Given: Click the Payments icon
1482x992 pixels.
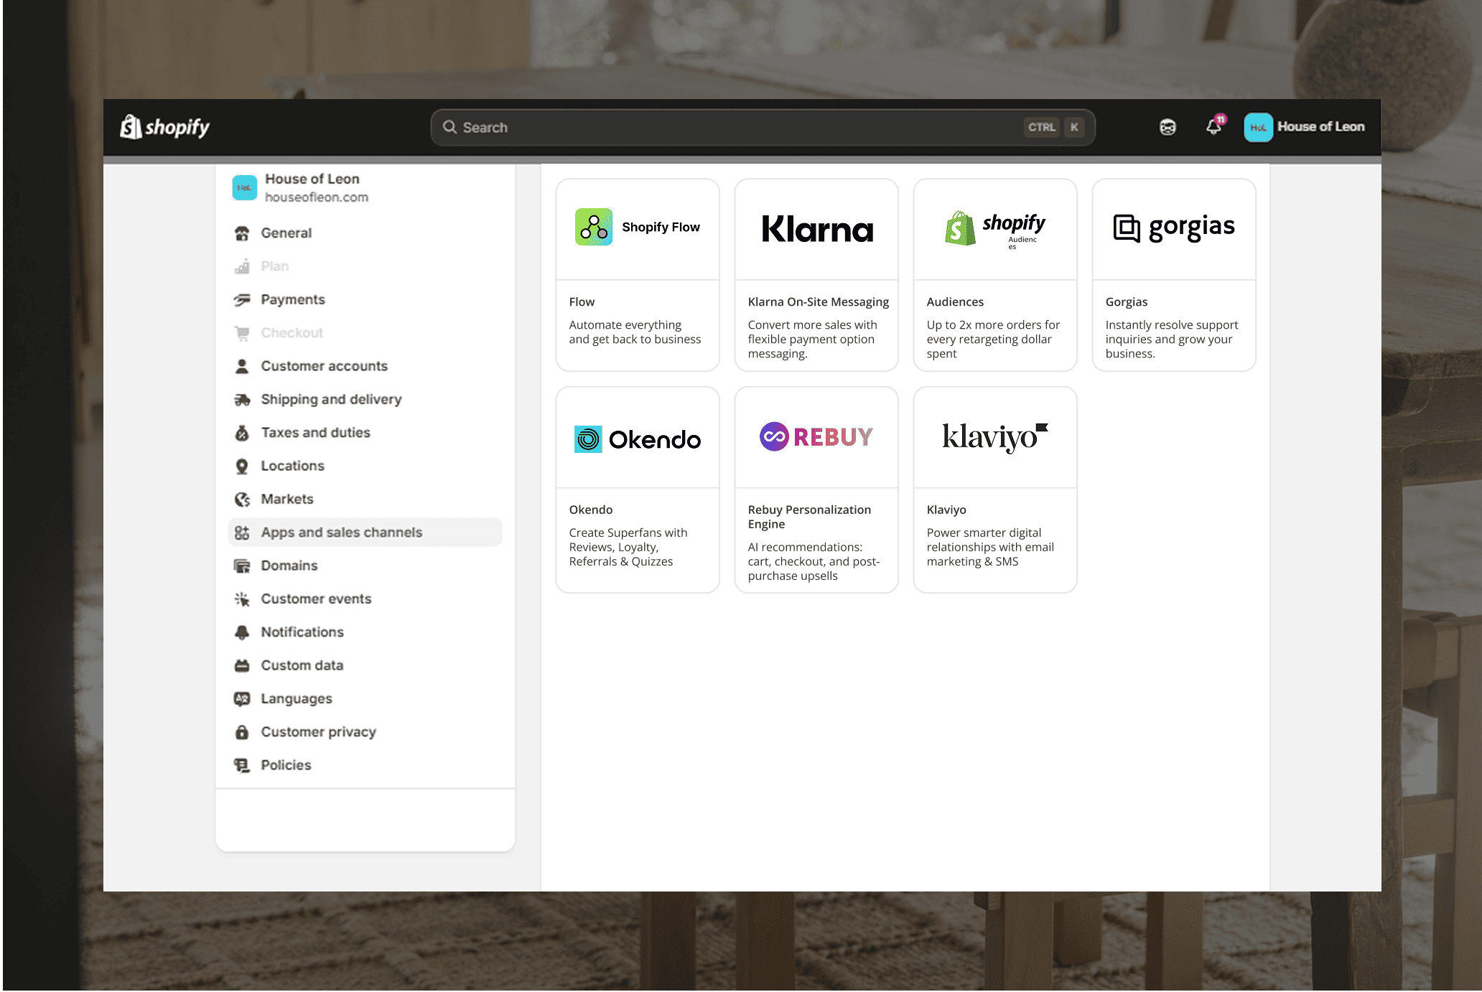Looking at the screenshot, I should (242, 300).
